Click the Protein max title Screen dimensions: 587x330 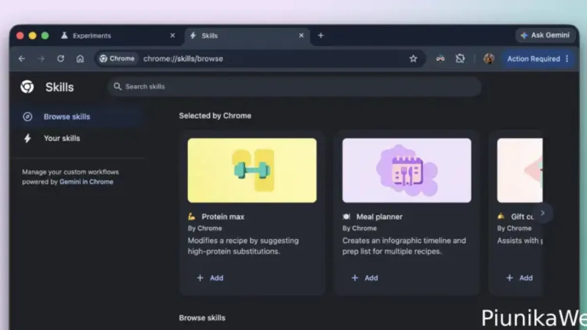(x=223, y=217)
